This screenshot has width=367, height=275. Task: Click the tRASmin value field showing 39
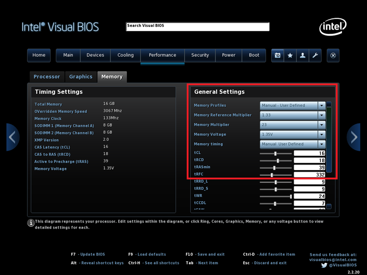tap(309, 168)
